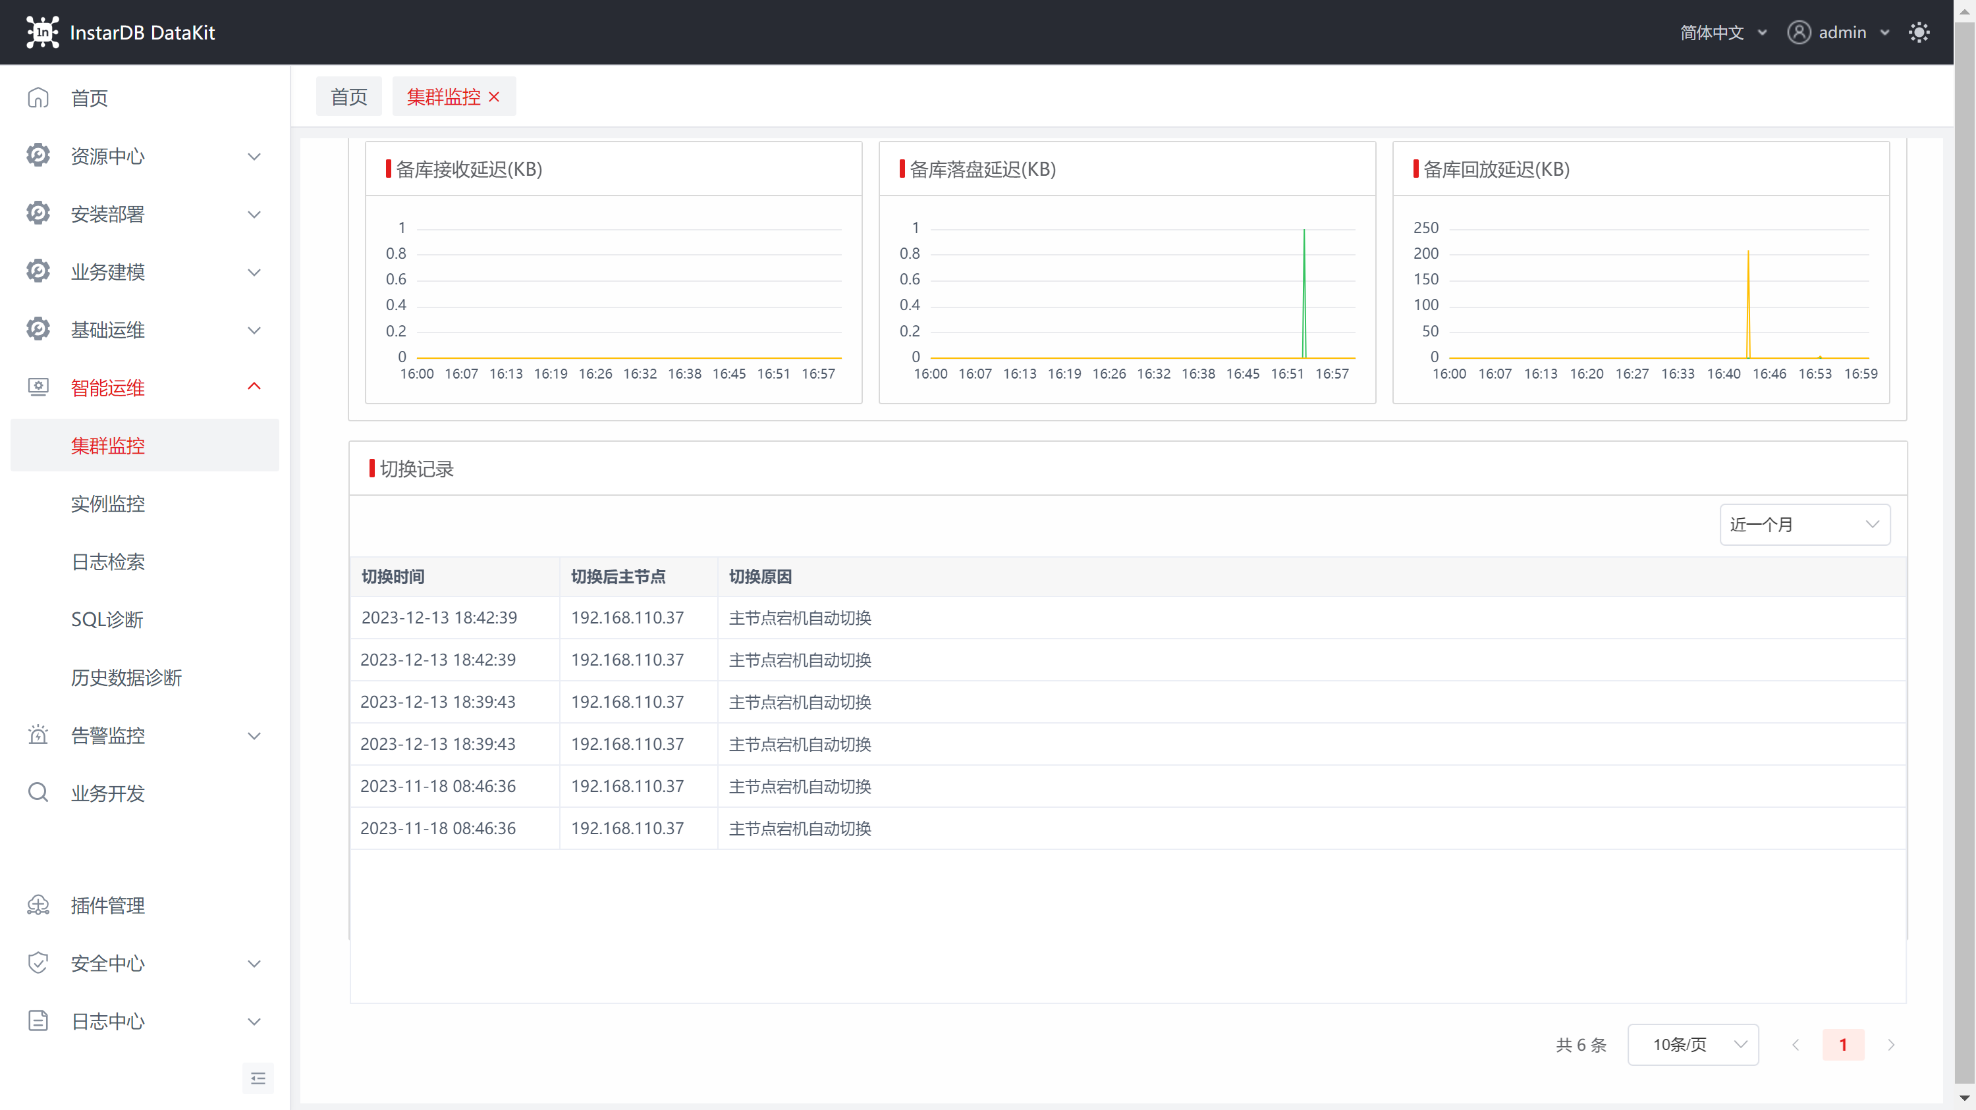The height and width of the screenshot is (1110, 1976).
Task: Switch to the 首页 tab
Action: pos(349,97)
